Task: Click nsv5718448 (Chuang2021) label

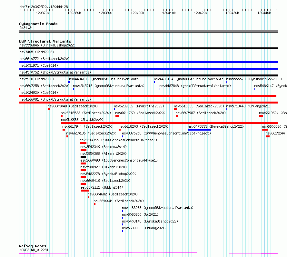Action: (248, 106)
